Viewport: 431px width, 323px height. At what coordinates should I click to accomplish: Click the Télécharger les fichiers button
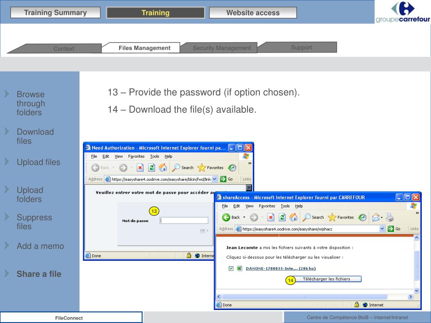(327, 279)
